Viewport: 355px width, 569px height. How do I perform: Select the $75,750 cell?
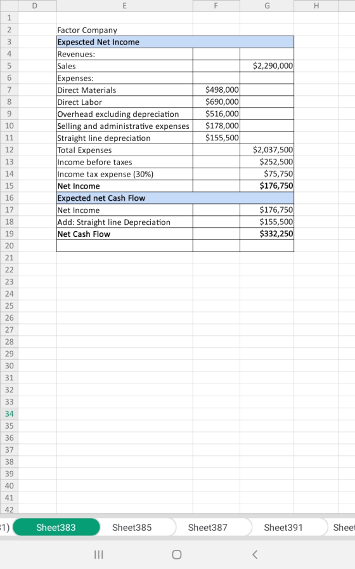tap(267, 174)
